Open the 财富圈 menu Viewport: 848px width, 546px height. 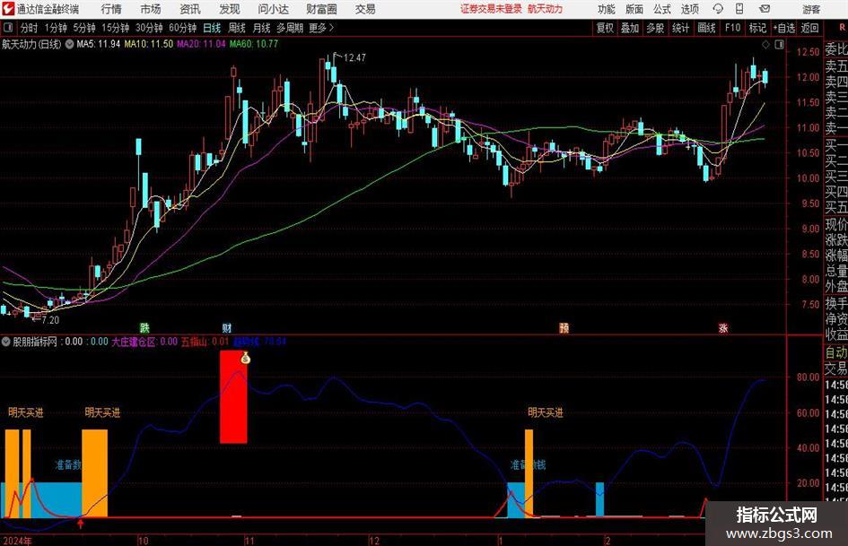(x=321, y=9)
